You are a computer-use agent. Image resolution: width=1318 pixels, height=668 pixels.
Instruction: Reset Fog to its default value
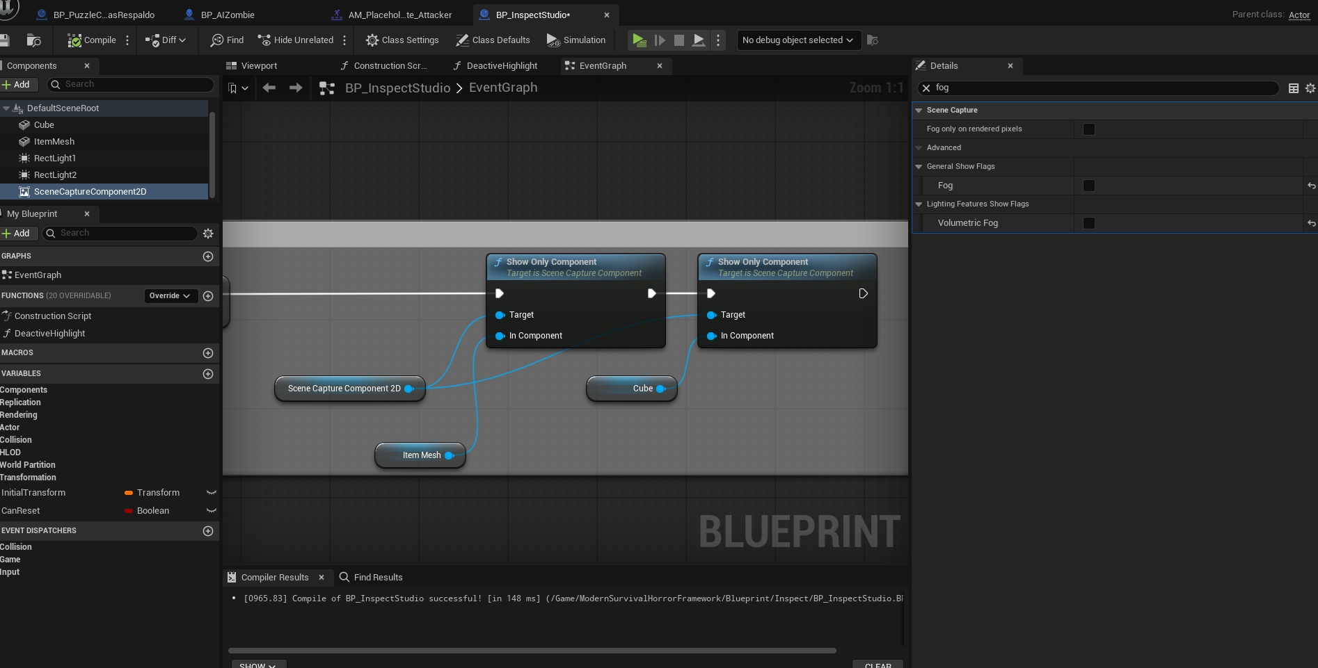(1311, 186)
